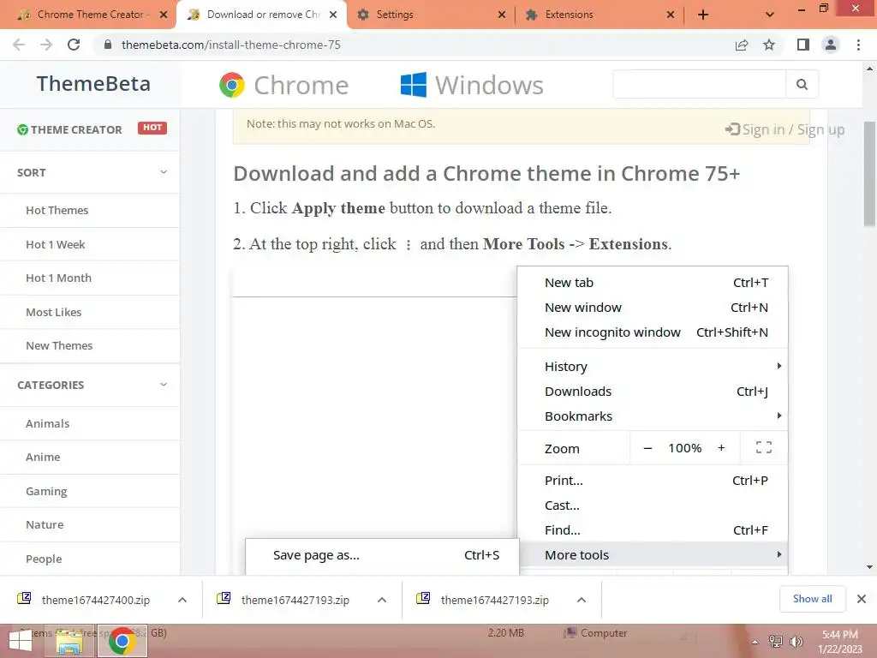Open Hot 1 Week themes
This screenshot has height=658, width=877.
click(x=56, y=244)
